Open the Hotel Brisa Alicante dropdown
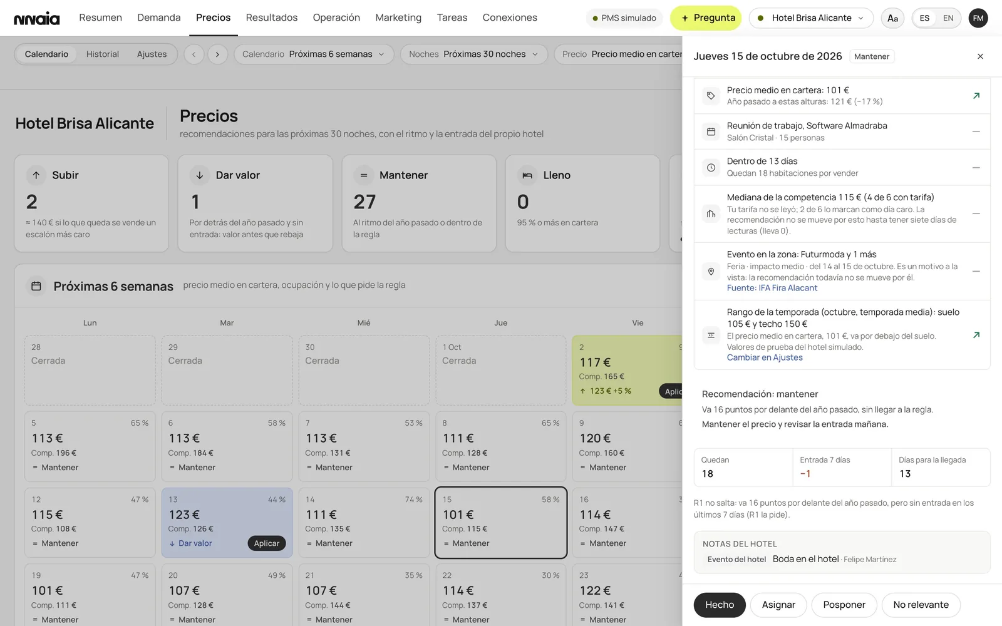The width and height of the screenshot is (1002, 626). click(x=811, y=18)
